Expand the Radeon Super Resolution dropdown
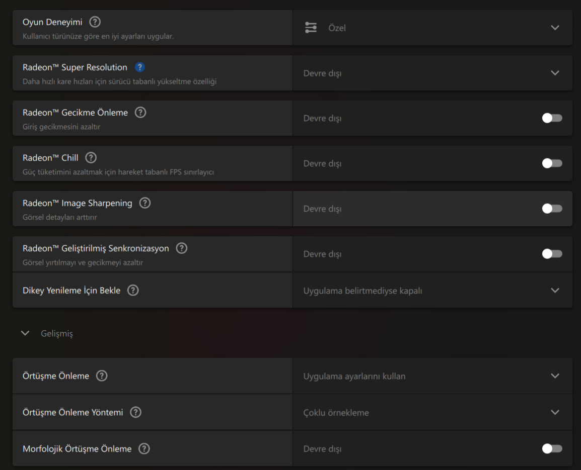581x470 pixels. click(x=432, y=73)
